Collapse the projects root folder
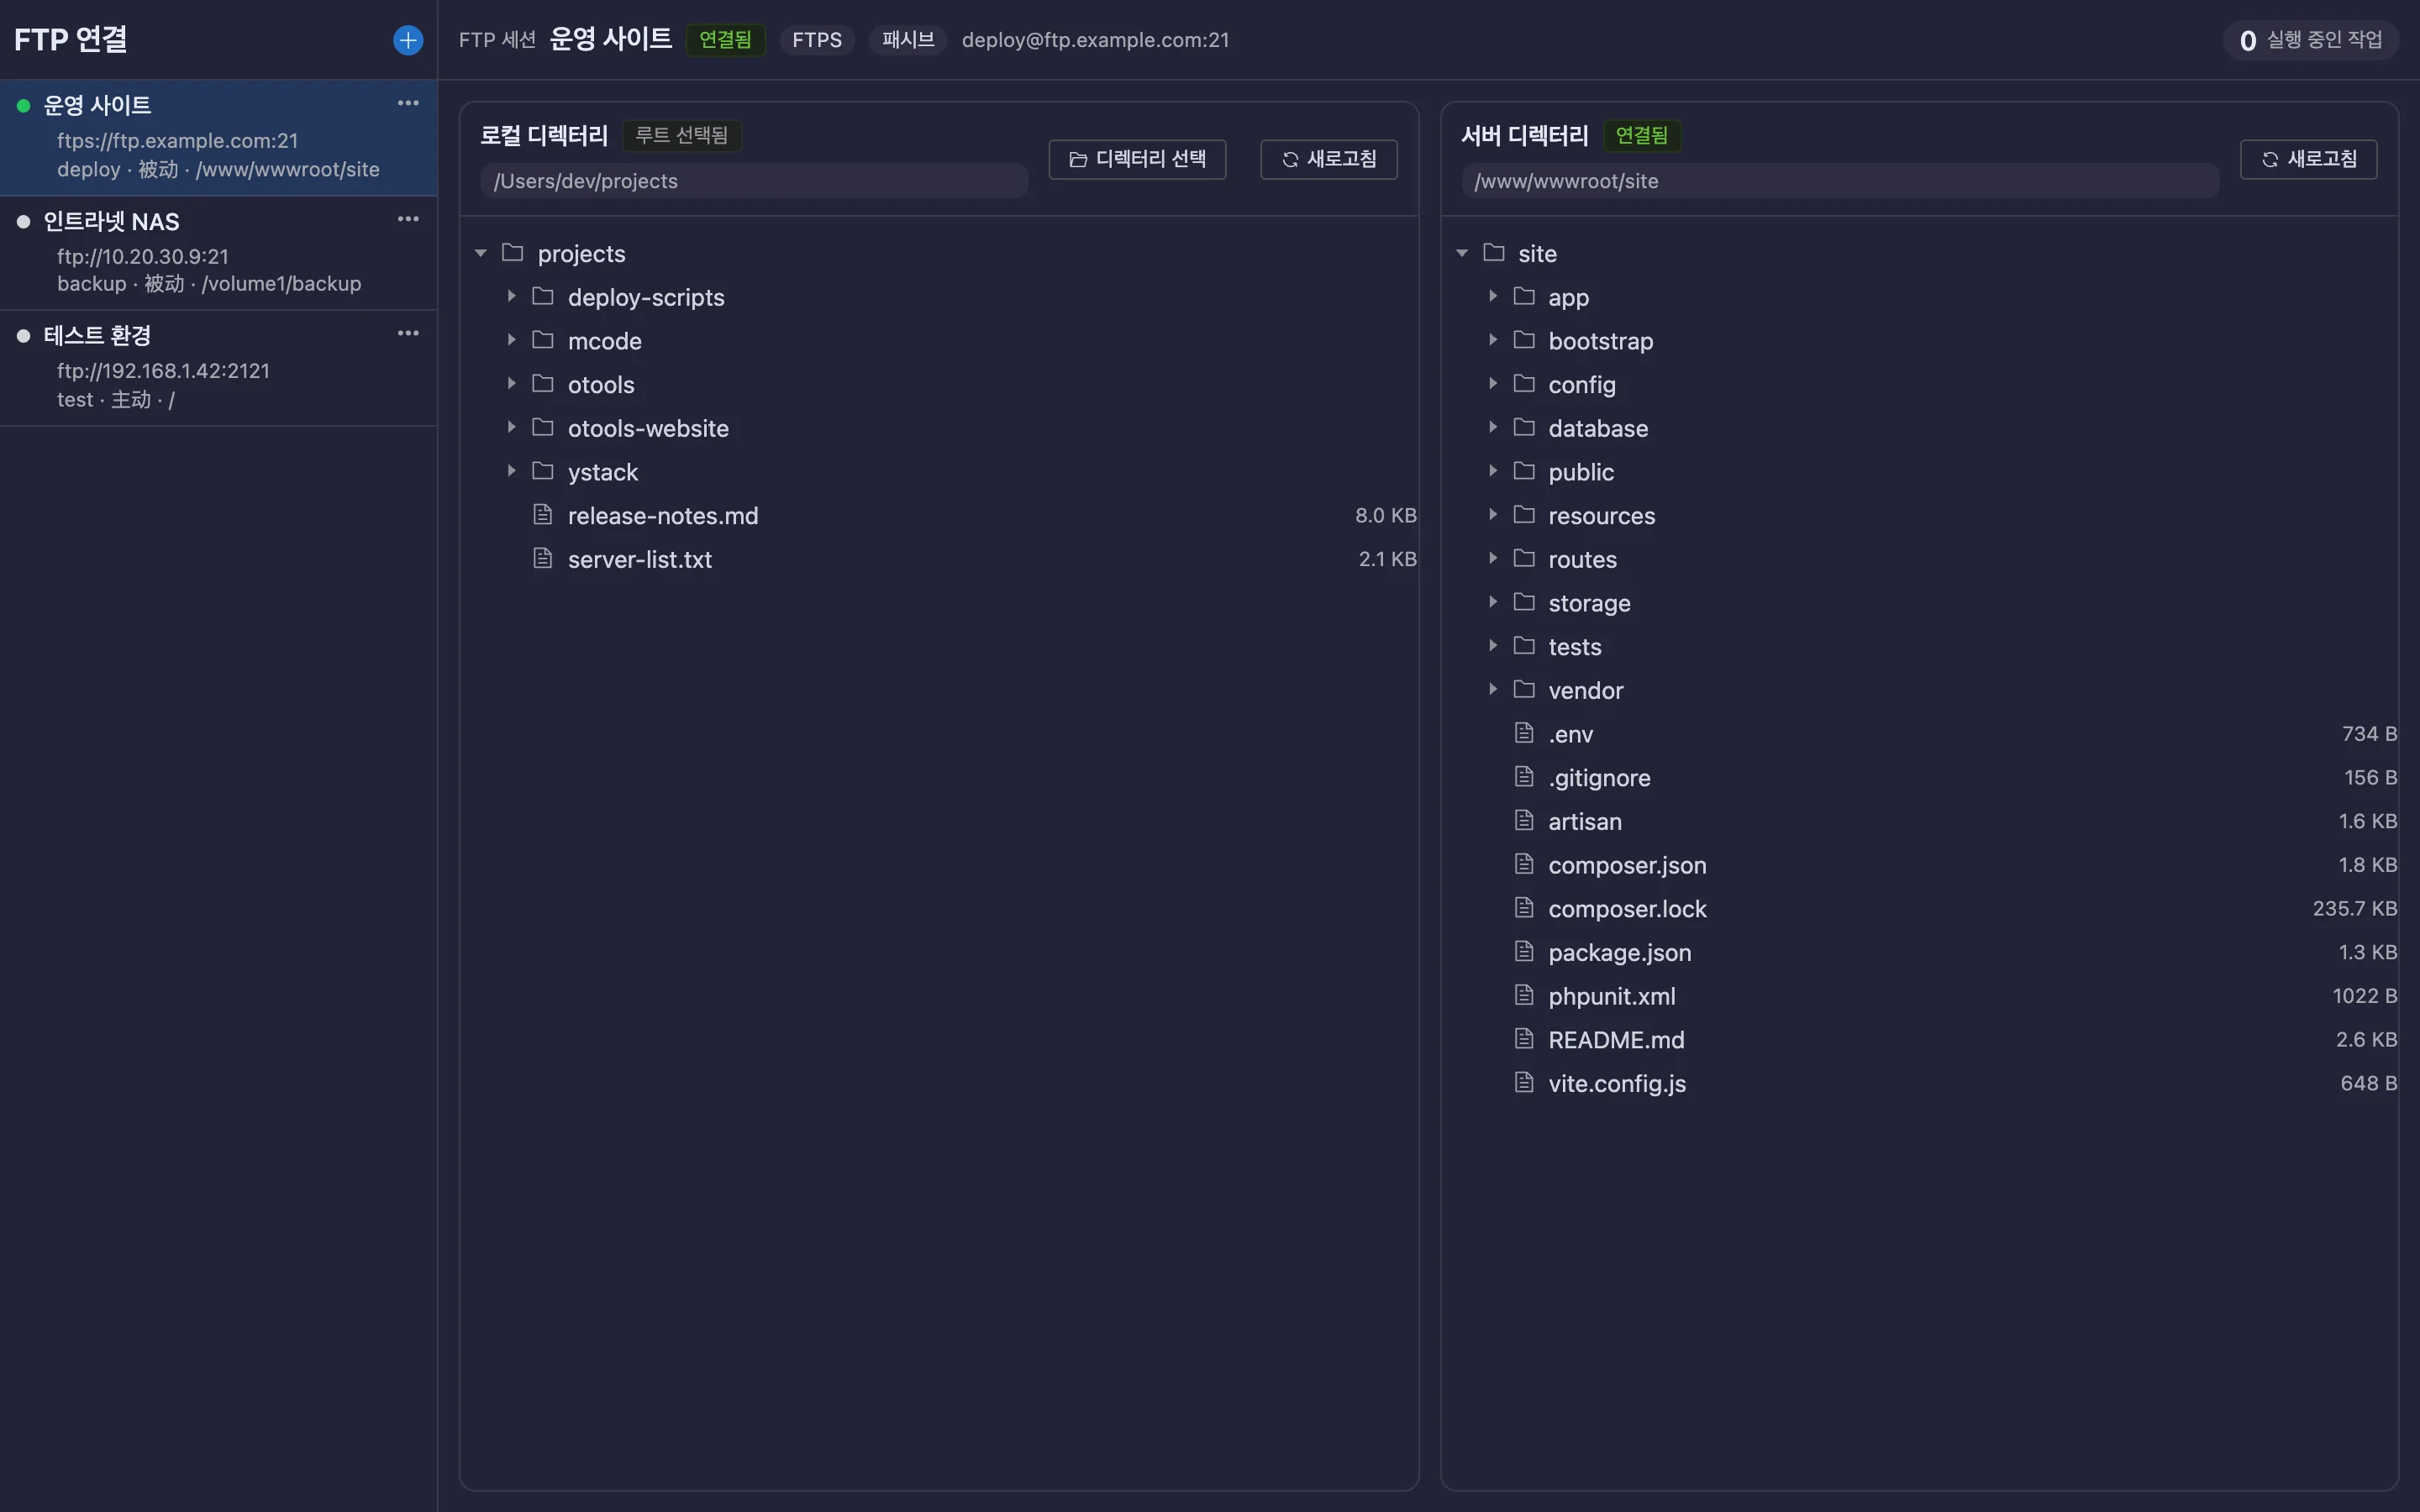This screenshot has height=1512, width=2420. (481, 253)
